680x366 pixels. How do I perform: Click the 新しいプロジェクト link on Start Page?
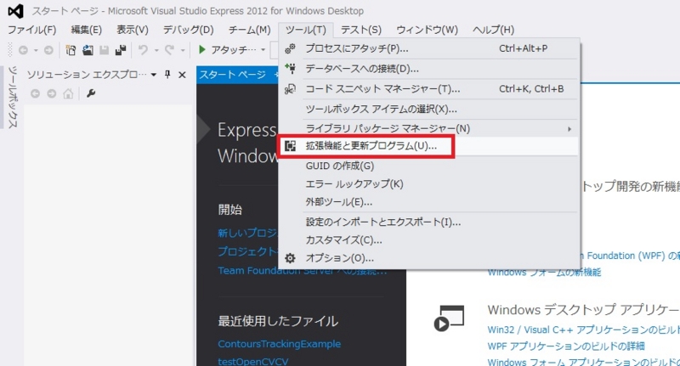click(247, 233)
